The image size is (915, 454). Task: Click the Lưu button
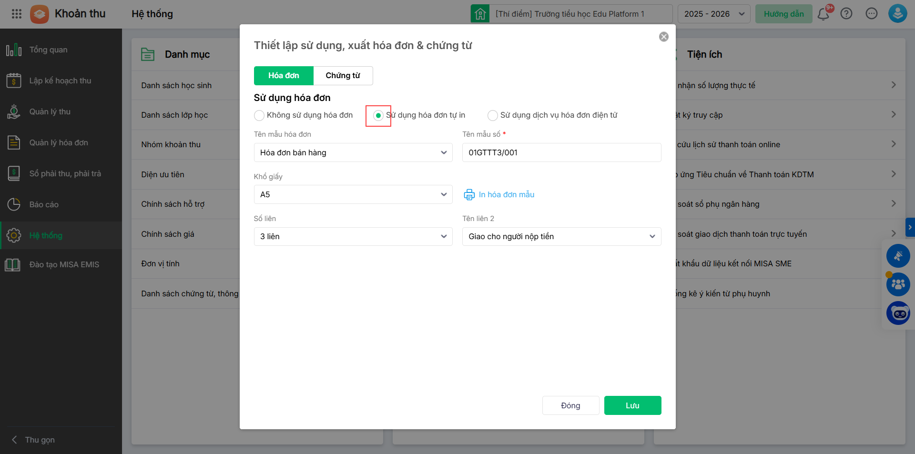tap(632, 405)
